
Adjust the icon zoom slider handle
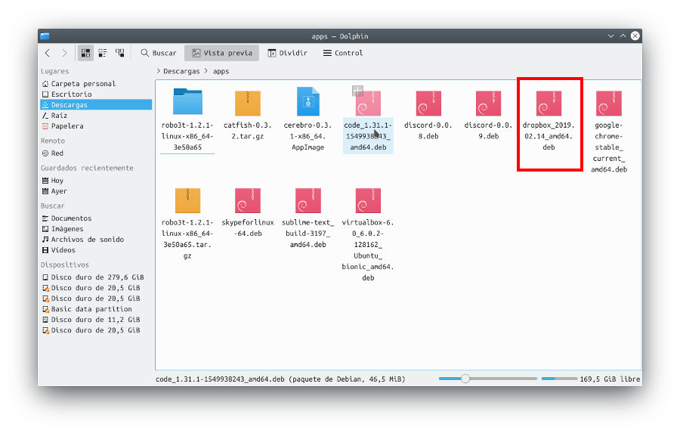[465, 379]
